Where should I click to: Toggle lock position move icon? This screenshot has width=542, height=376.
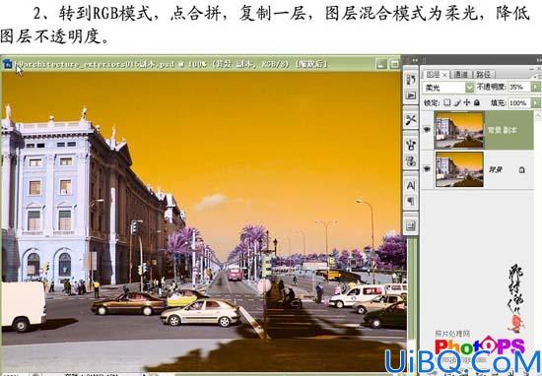tap(467, 102)
